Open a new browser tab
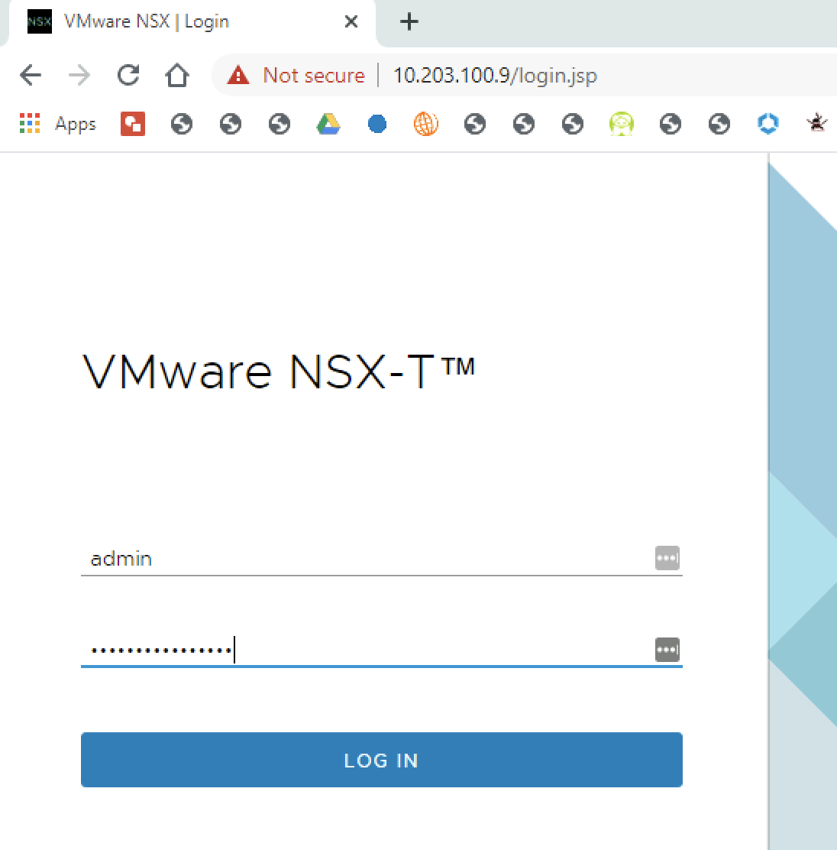837x850 pixels. [x=409, y=21]
